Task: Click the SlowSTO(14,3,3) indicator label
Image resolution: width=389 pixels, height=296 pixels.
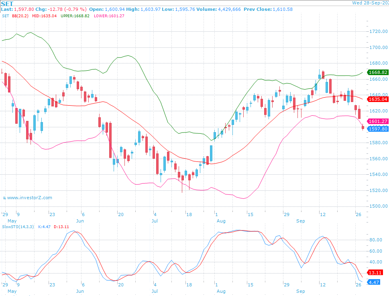Action: (18, 227)
